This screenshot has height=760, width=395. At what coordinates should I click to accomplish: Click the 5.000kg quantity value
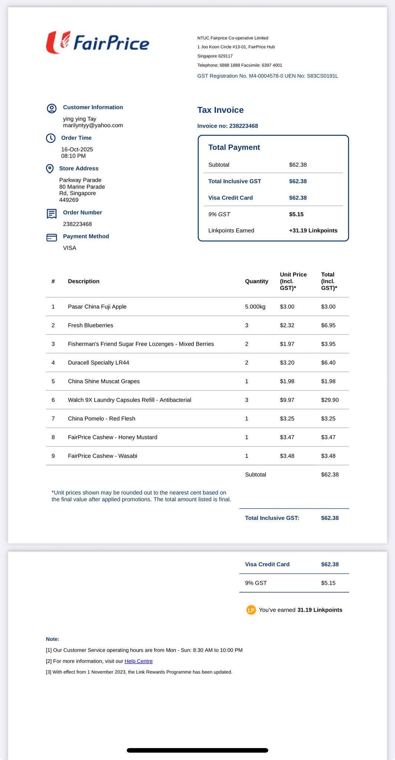255,307
